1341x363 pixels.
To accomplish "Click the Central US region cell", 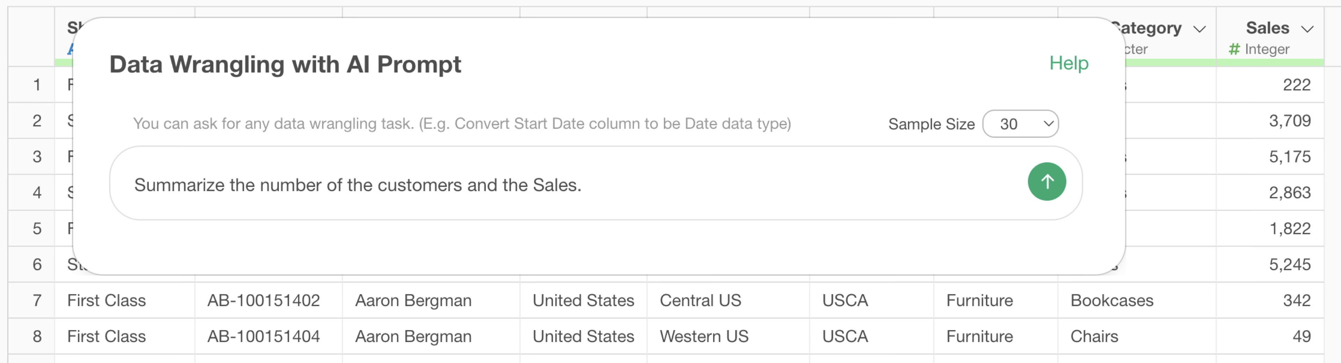I will pos(699,300).
